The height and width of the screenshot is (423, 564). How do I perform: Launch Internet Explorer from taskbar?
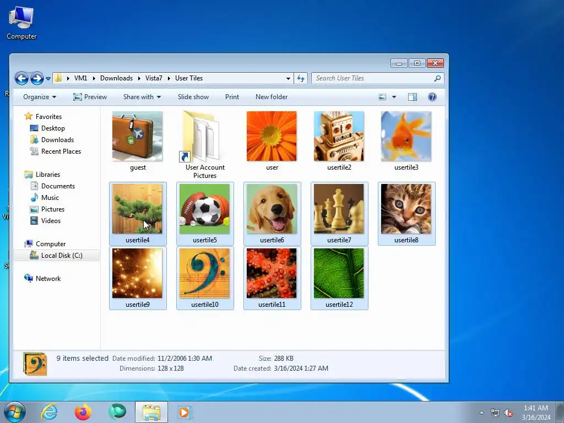pyautogui.click(x=49, y=412)
